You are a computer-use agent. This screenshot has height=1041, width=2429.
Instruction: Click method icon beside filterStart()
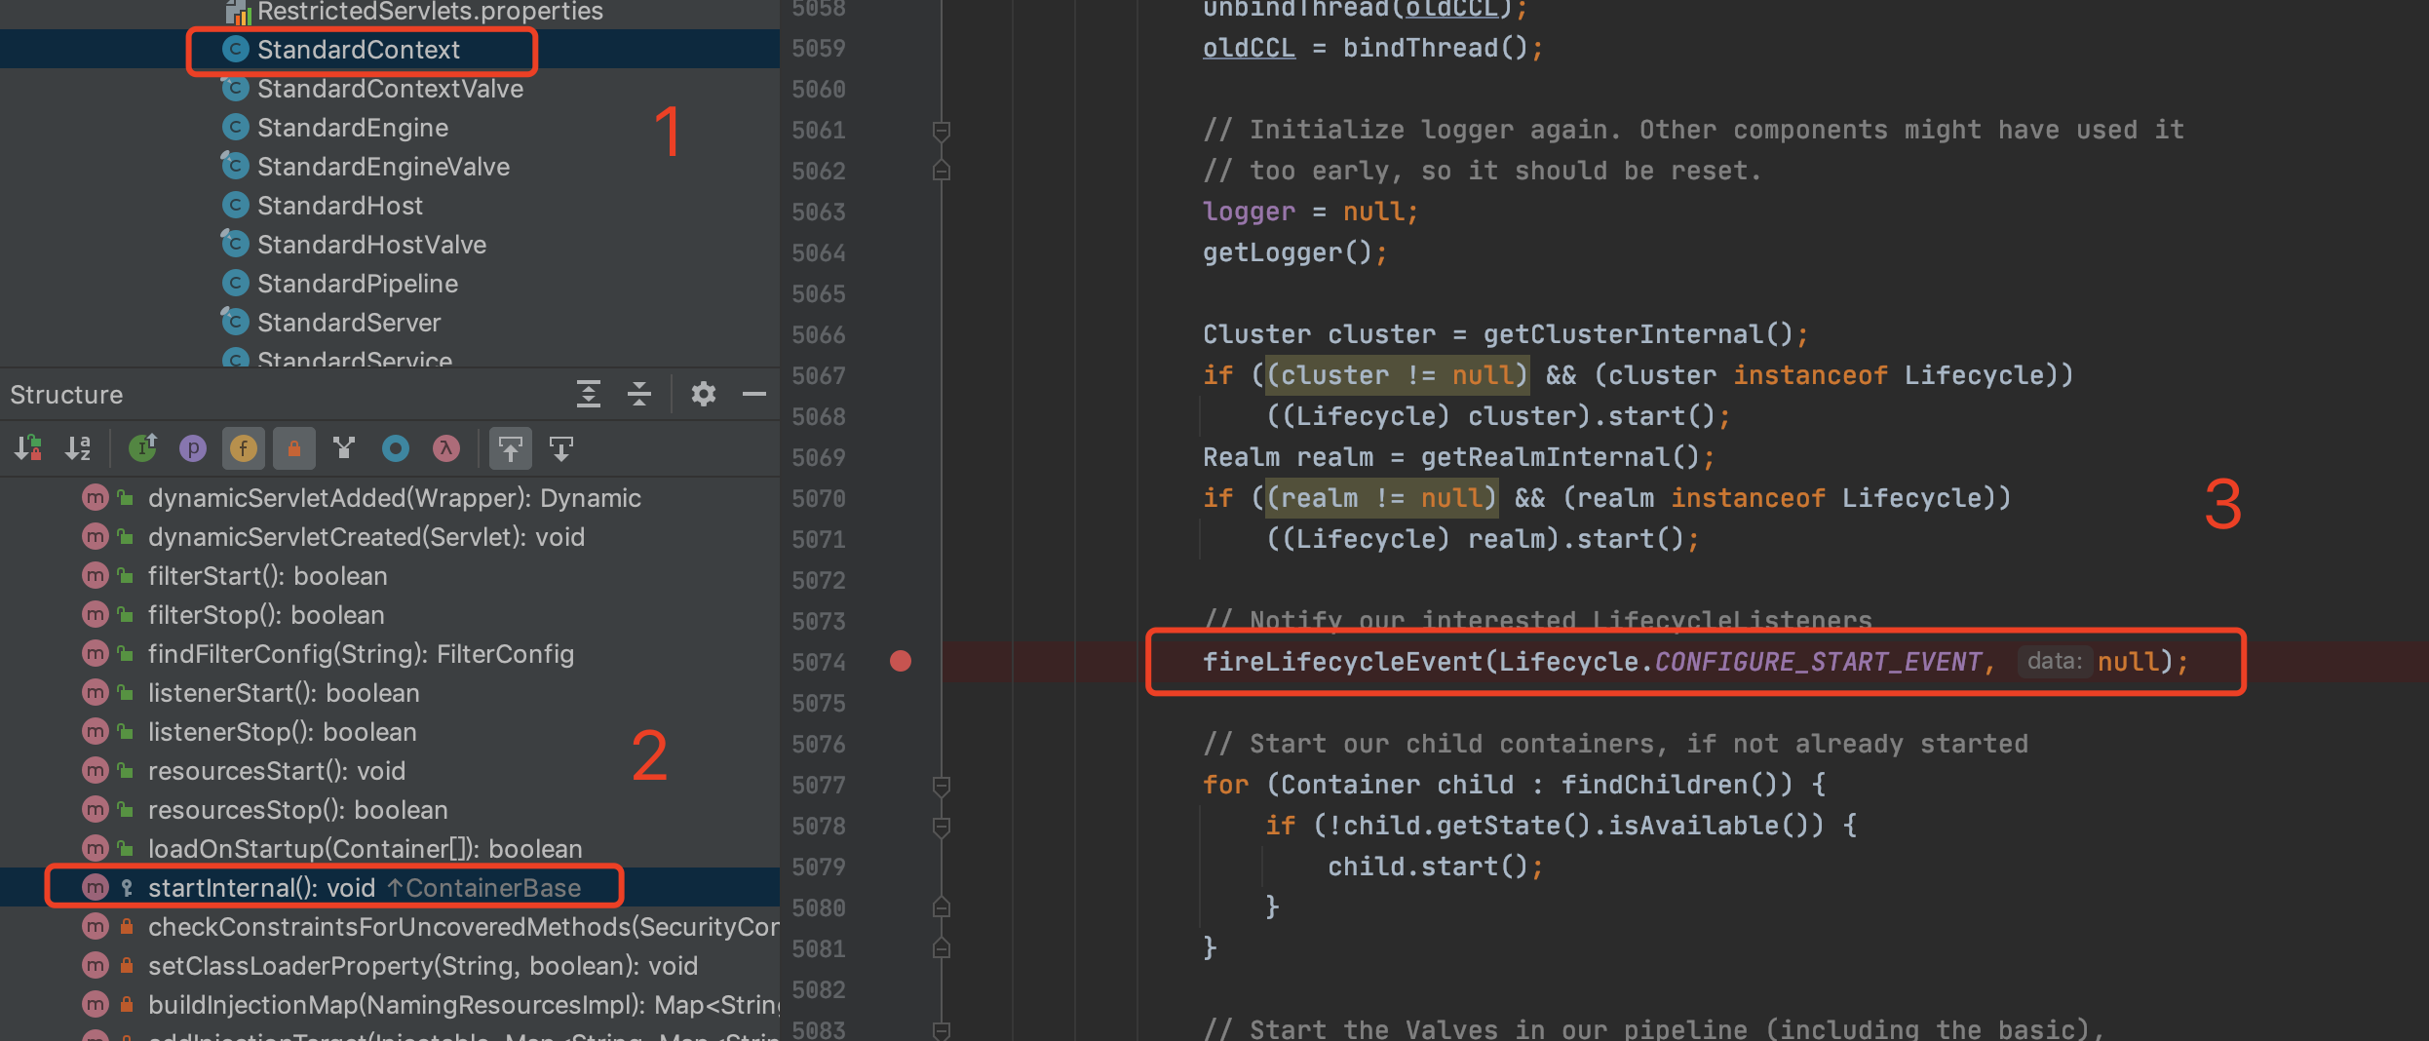(95, 576)
